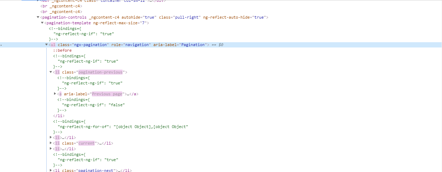This screenshot has width=442, height=172.
Task: Collapse the li pagination-previous node
Action: coord(51,72)
